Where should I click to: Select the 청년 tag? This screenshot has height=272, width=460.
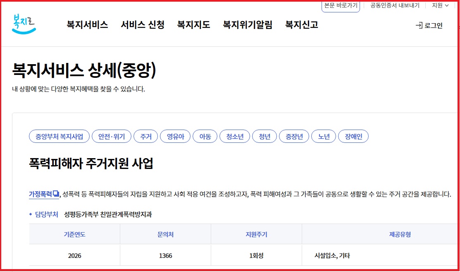(265, 136)
